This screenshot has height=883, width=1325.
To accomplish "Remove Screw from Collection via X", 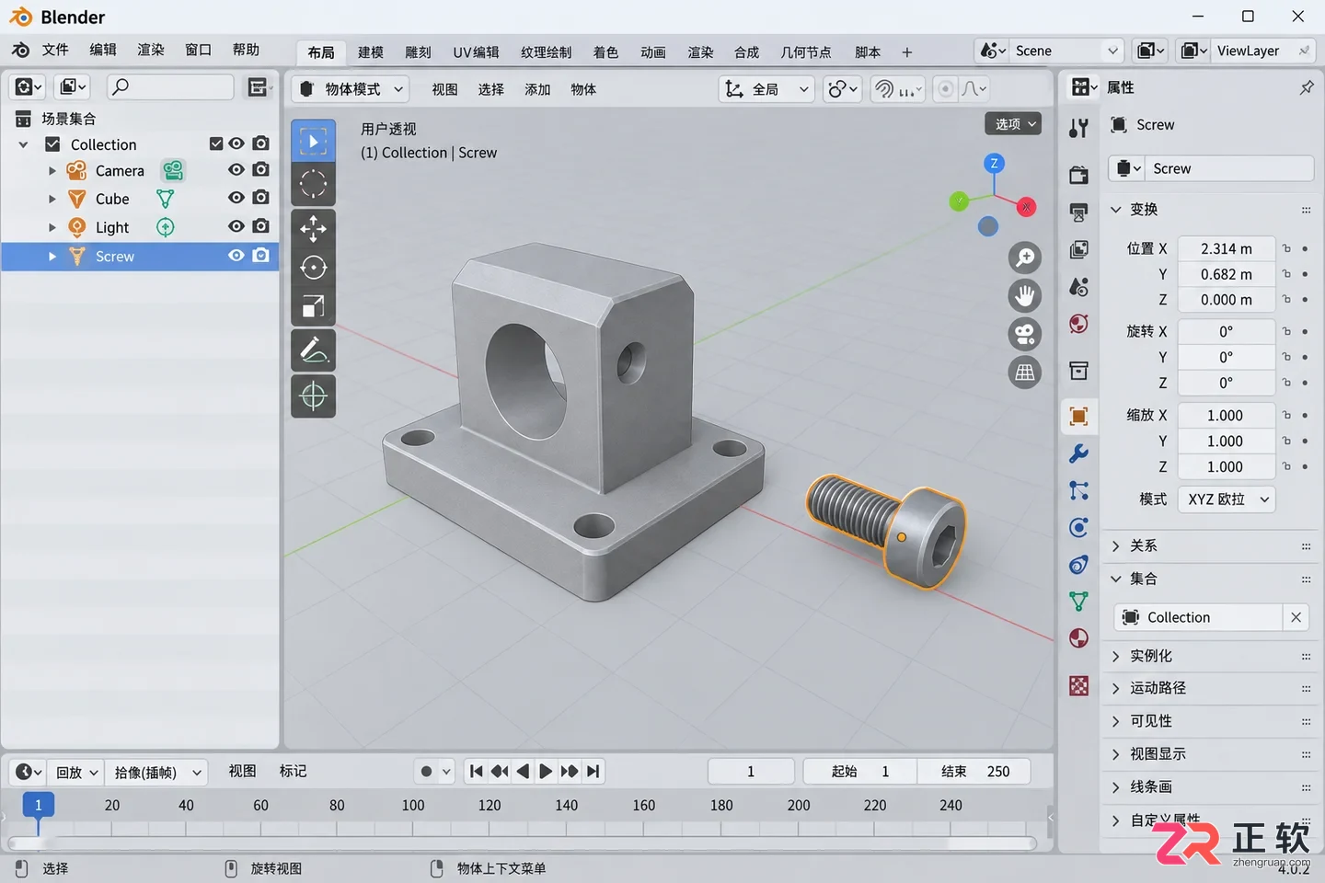I will (x=1296, y=617).
